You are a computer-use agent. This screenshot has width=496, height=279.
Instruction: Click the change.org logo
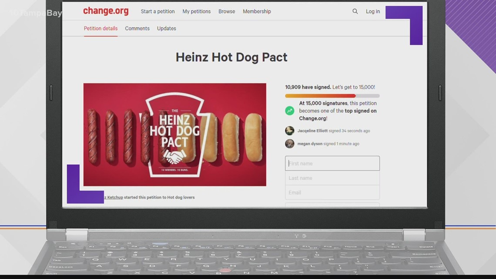[x=106, y=11]
